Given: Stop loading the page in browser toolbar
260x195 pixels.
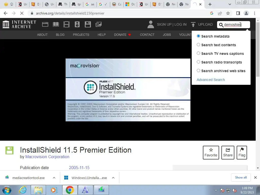Looking at the screenshot, I should tap(22, 13).
